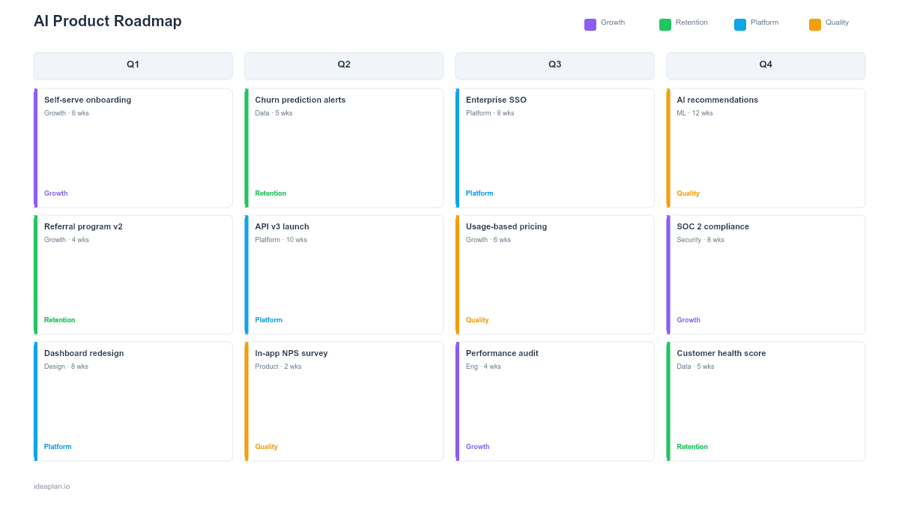Open the Q4 quarter header
Viewport: 899px width, 506px height.
pyautogui.click(x=766, y=65)
